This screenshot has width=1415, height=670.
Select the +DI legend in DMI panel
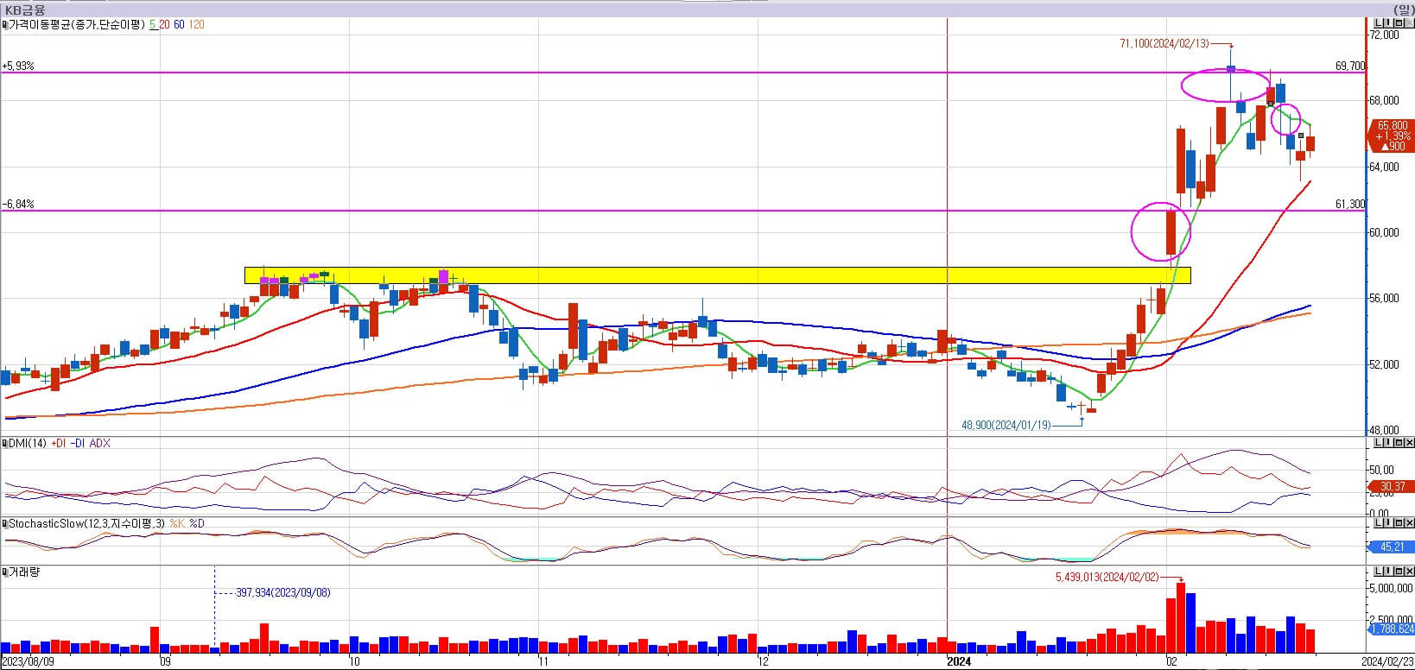click(59, 444)
